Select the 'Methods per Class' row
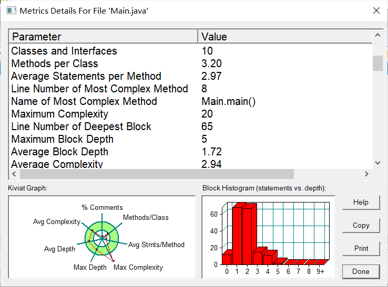Screen dimensions: 388x287 tap(191, 63)
